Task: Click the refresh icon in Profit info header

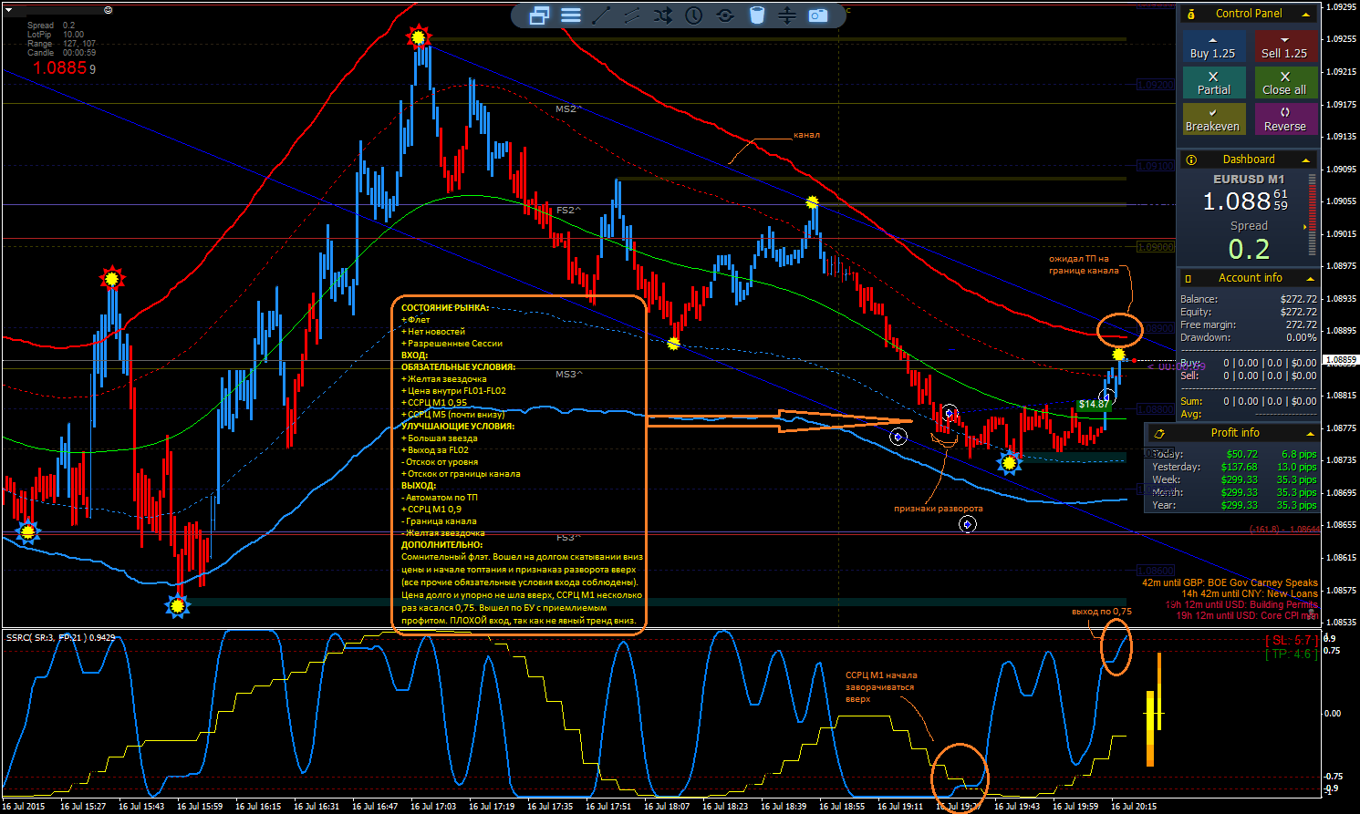Action: click(1159, 433)
